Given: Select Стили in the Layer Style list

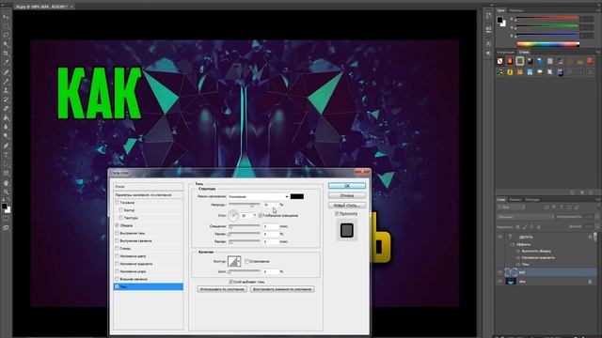Looking at the screenshot, I should tap(149, 187).
